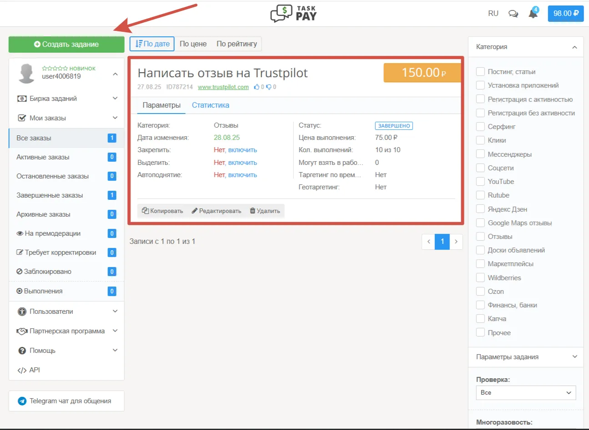Expand the Мои заказы menu
The width and height of the screenshot is (589, 430).
click(115, 118)
